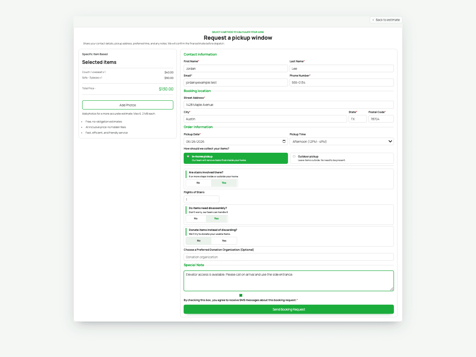Choose Yes for donate items
The height and width of the screenshot is (357, 476).
(224, 241)
